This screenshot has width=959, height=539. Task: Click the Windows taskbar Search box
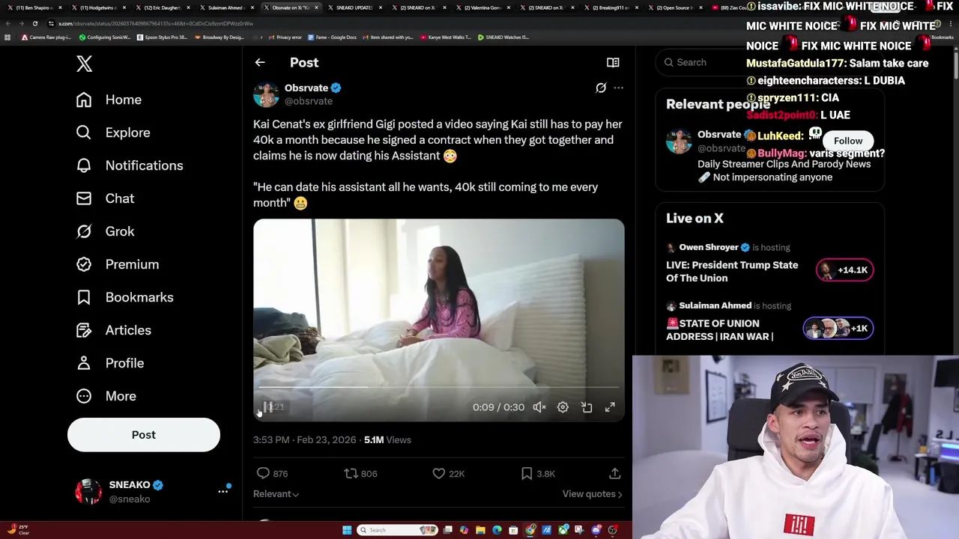[x=397, y=530]
